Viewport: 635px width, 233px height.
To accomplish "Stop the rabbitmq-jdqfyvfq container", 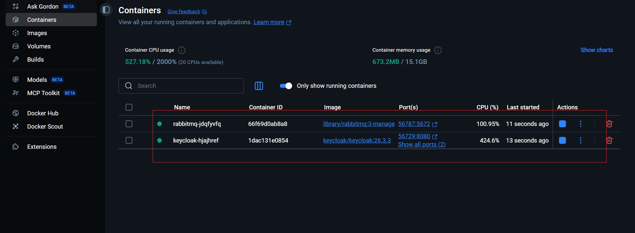I will coord(562,124).
